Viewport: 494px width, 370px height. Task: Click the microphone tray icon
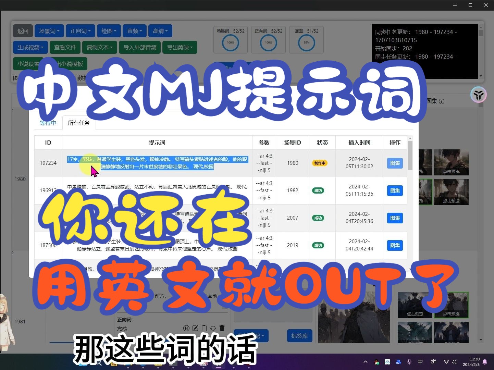click(x=409, y=362)
